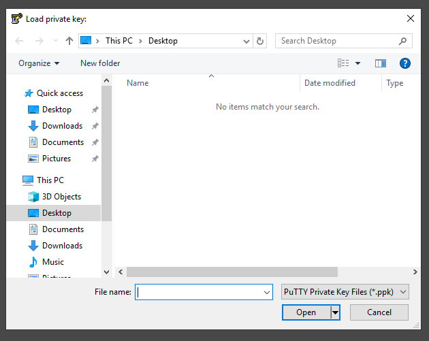Image resolution: width=429 pixels, height=341 pixels.
Task: Open the file type filter dropdown
Action: [x=345, y=292]
